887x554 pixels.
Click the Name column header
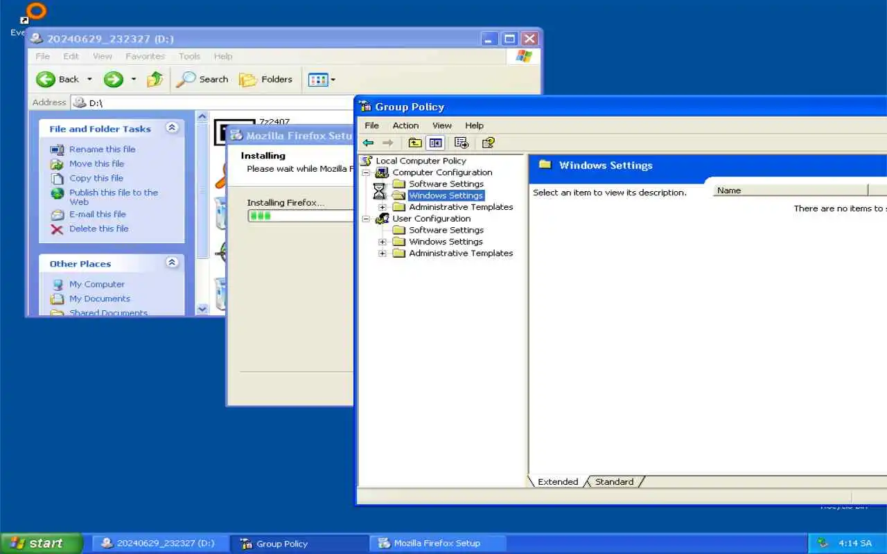790,190
